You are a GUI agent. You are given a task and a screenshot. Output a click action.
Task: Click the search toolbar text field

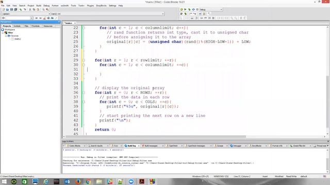click(18, 18)
